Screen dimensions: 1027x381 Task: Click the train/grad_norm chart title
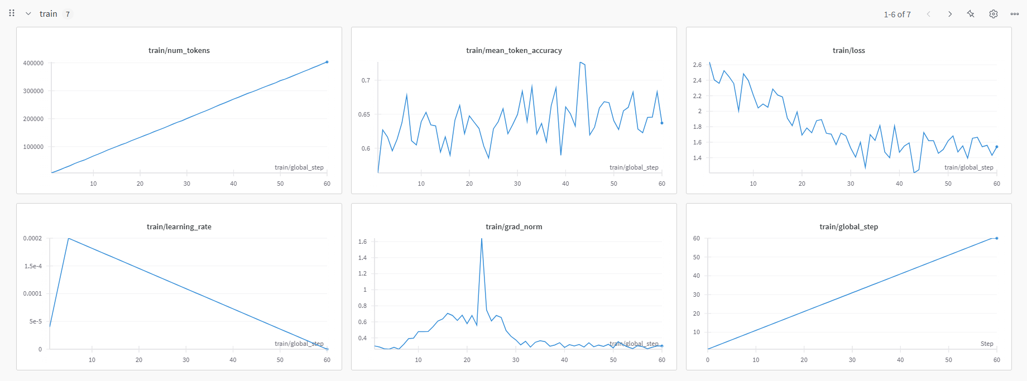pos(514,226)
